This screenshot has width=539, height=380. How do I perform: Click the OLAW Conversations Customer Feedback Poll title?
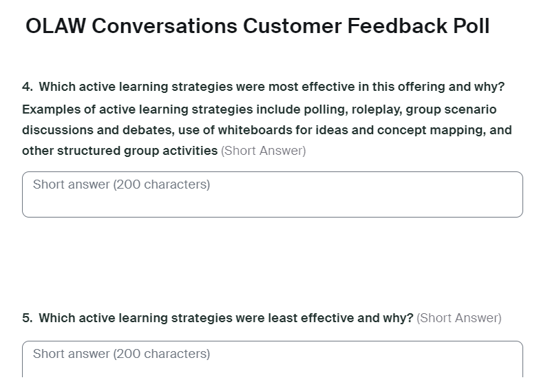[257, 26]
